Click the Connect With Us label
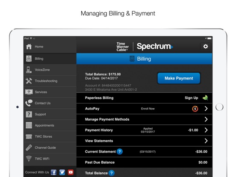This screenshot has width=236, height=177. pyautogui.click(x=37, y=172)
